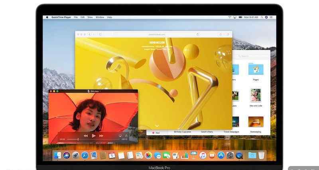319x170 pixels.
Task: Click share button in QuickTime controls
Action: click(126, 136)
